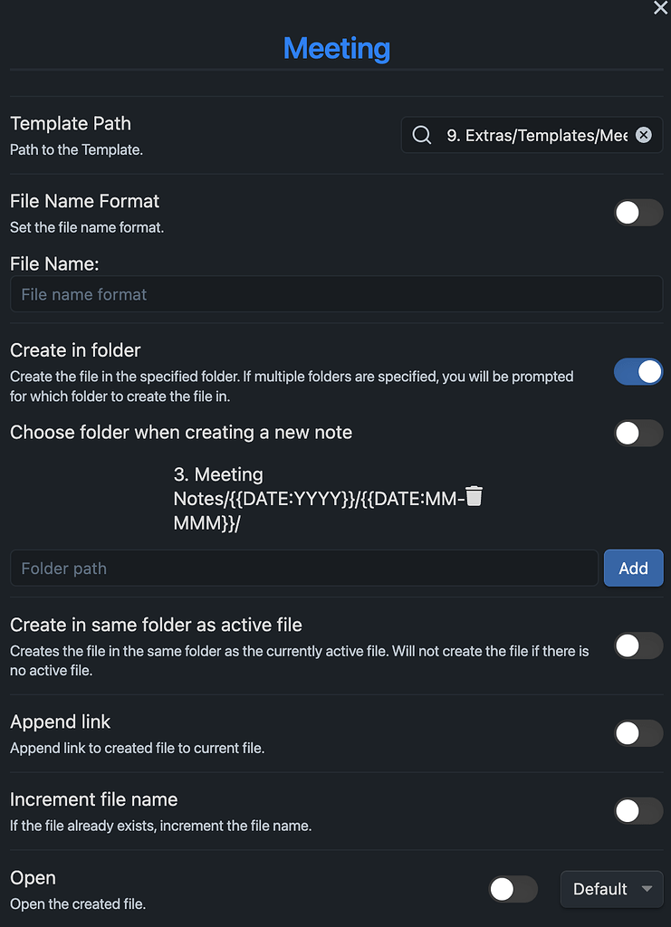Switch on the Open created file toggle
This screenshot has width=671, height=927.
[513, 889]
